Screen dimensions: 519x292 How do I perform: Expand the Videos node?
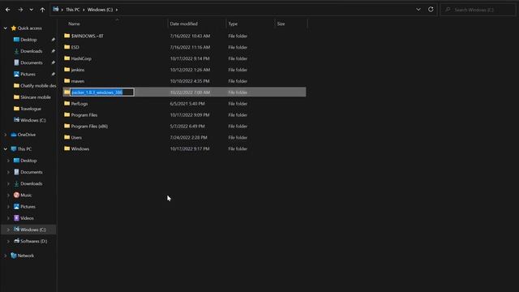click(8, 218)
